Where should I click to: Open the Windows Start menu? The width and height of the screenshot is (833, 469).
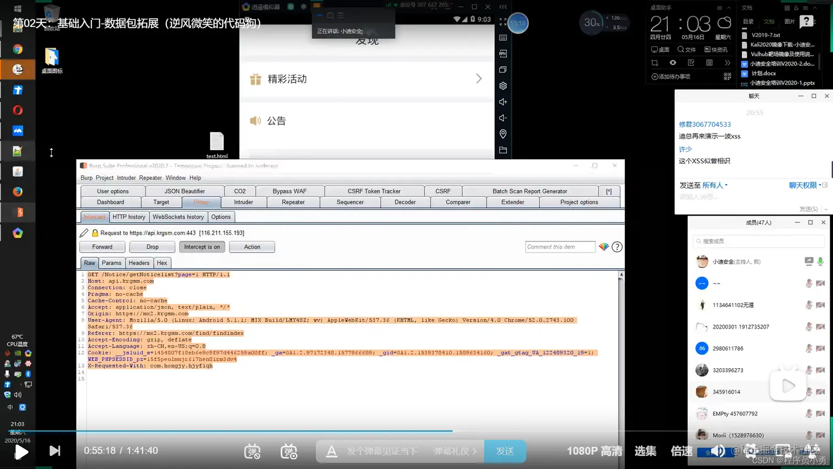click(x=17, y=9)
